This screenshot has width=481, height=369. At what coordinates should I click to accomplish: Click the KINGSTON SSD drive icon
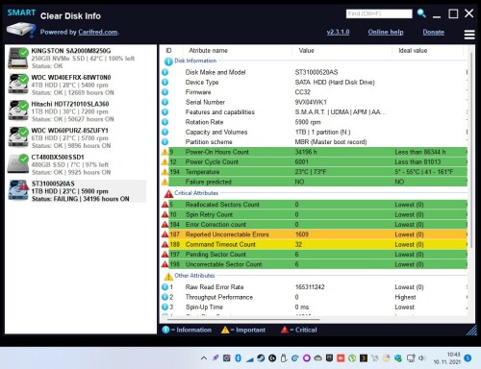[18, 58]
